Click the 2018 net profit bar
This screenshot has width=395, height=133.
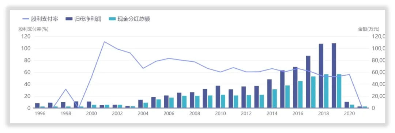point(321,76)
